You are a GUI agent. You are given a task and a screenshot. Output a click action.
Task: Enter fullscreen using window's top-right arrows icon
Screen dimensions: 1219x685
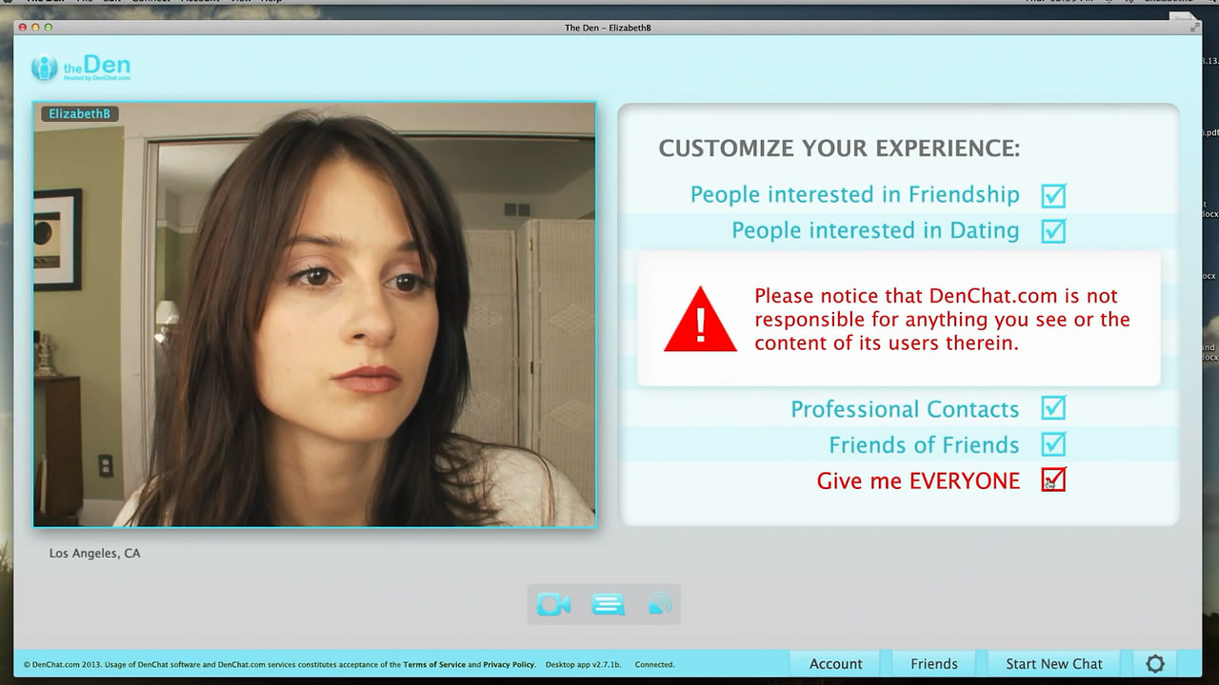pyautogui.click(x=1194, y=28)
